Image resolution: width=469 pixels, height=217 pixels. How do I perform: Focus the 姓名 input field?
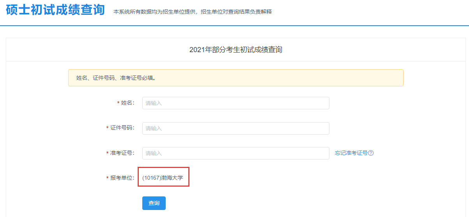235,103
